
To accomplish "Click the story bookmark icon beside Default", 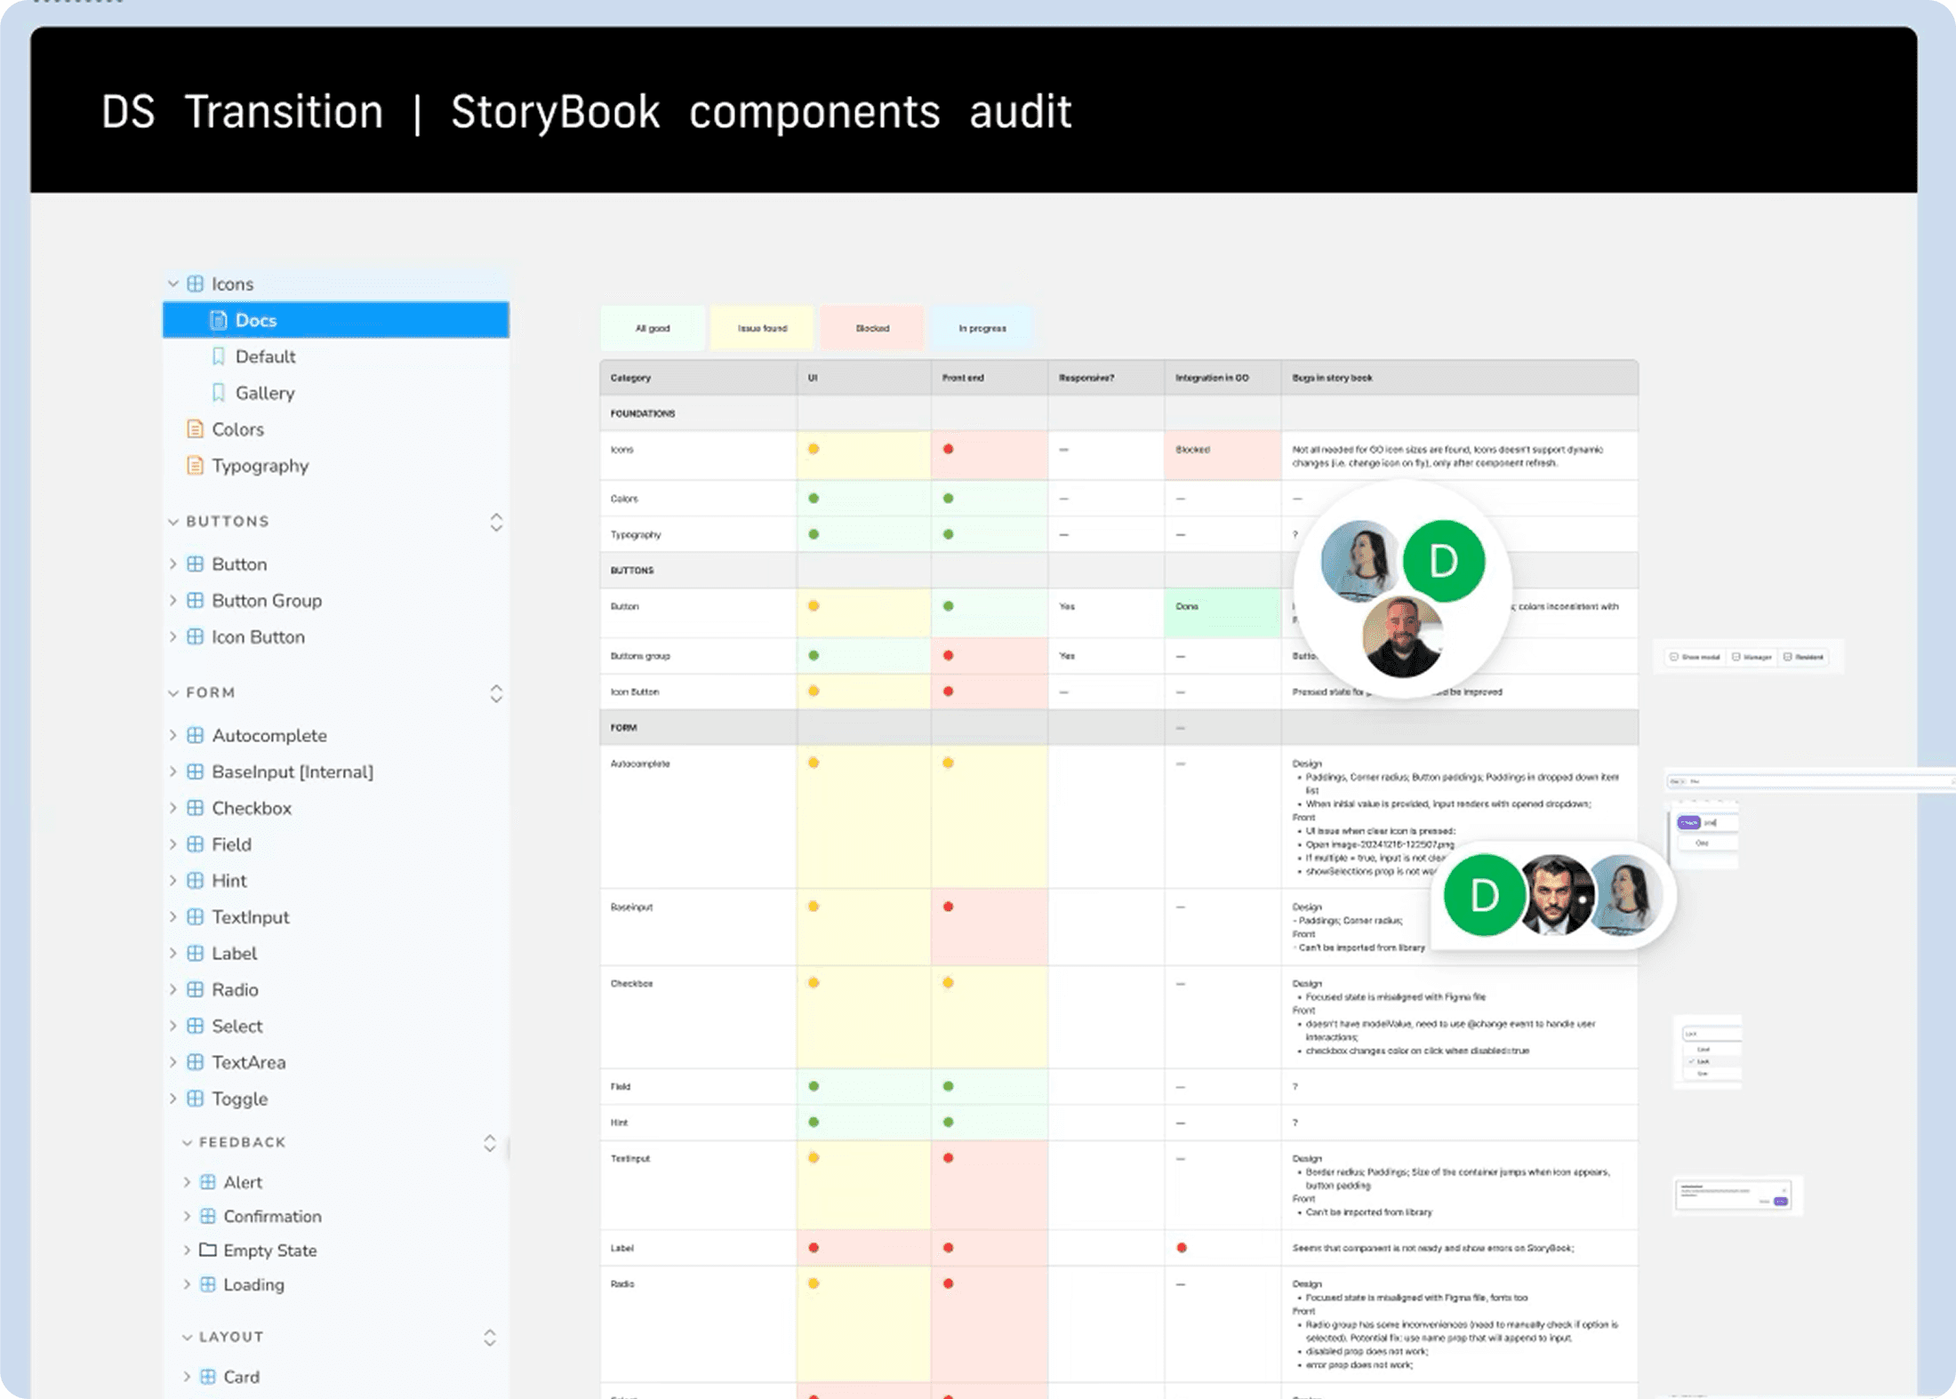I will pos(218,356).
